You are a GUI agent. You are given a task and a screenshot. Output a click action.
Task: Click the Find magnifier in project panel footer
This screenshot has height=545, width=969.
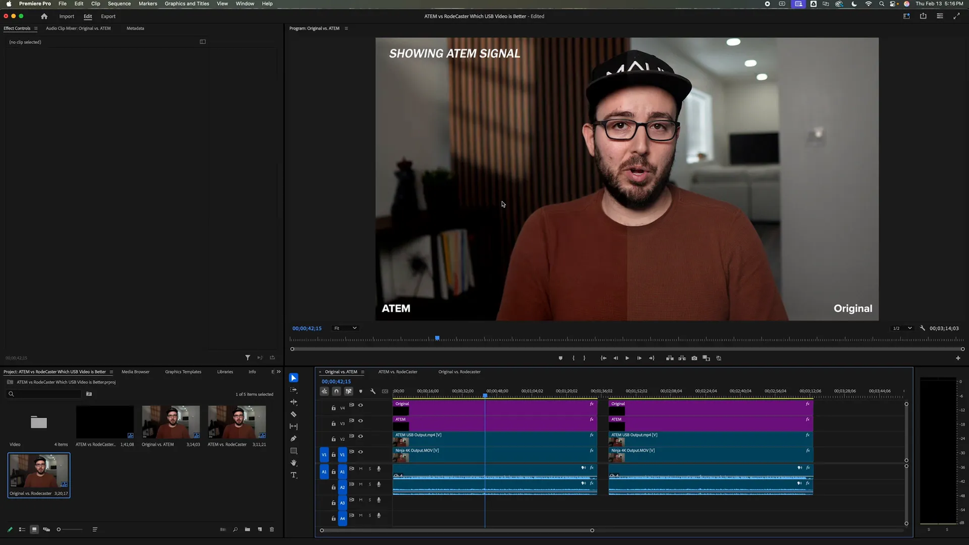pyautogui.click(x=235, y=529)
